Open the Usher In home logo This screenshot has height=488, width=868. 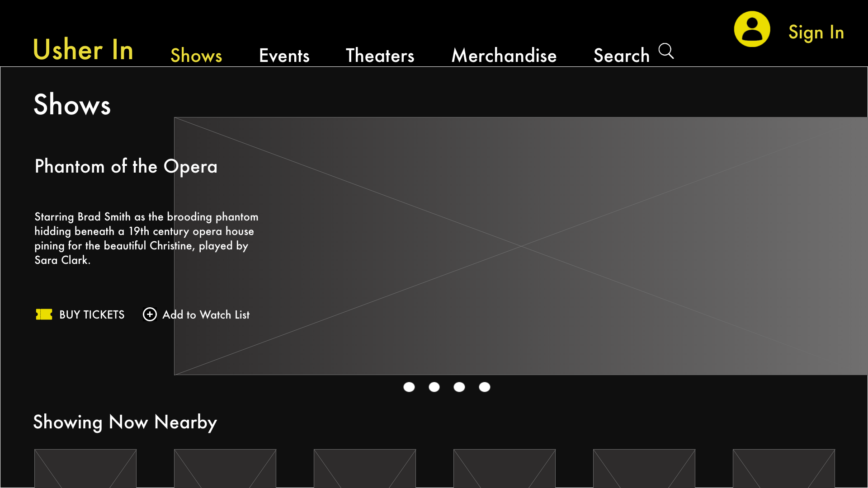click(83, 49)
